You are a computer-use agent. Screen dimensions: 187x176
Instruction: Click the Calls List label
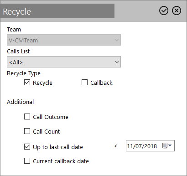coord(18,52)
